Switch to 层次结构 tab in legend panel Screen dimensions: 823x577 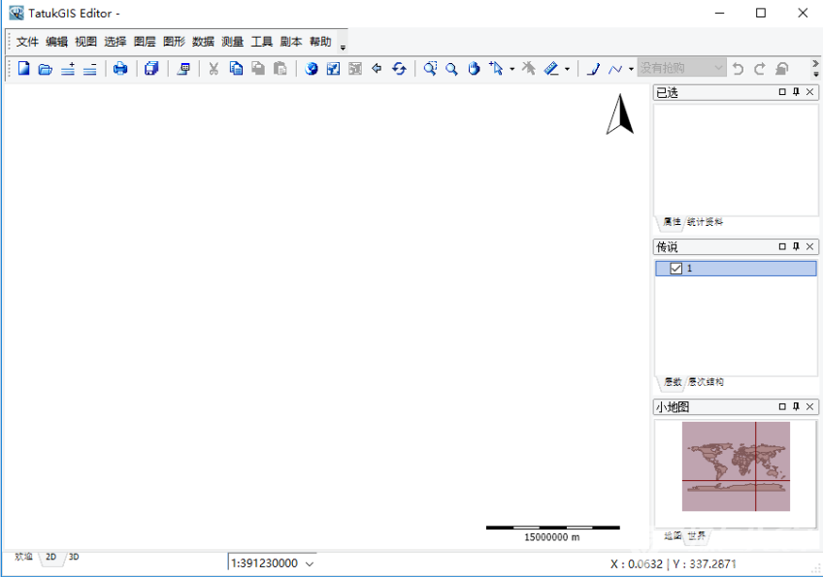tap(706, 382)
